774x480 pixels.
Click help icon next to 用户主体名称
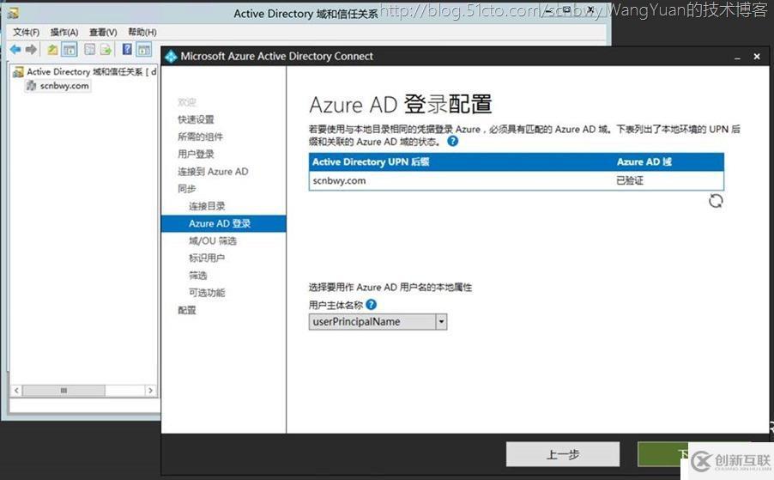tap(371, 305)
